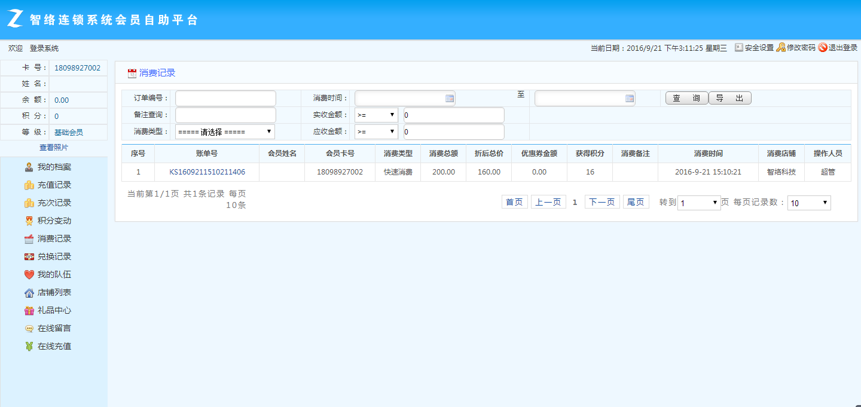Click the 下一页 pagination button
861x407 pixels.
602,202
